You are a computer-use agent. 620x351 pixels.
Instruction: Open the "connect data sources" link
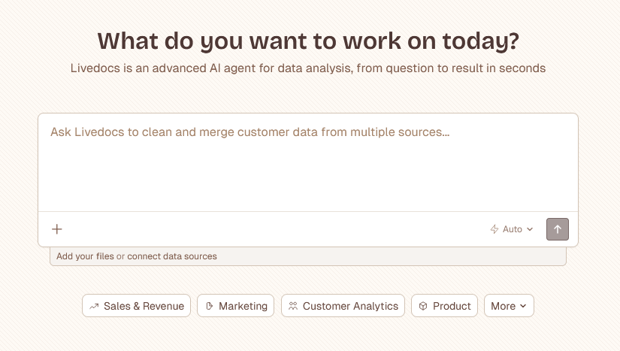(x=172, y=256)
